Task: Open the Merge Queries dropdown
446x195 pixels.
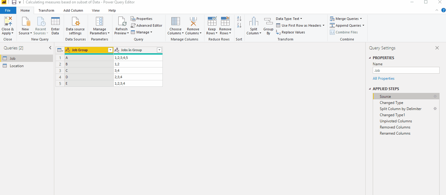Action: coord(361,19)
